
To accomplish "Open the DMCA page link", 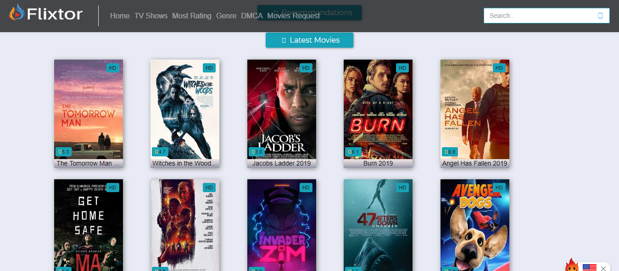I will coord(252,16).
